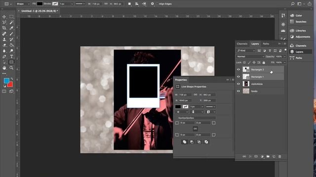Open the Kind layer filter dropdown
Screen dimensions: 316x177
coord(246,51)
